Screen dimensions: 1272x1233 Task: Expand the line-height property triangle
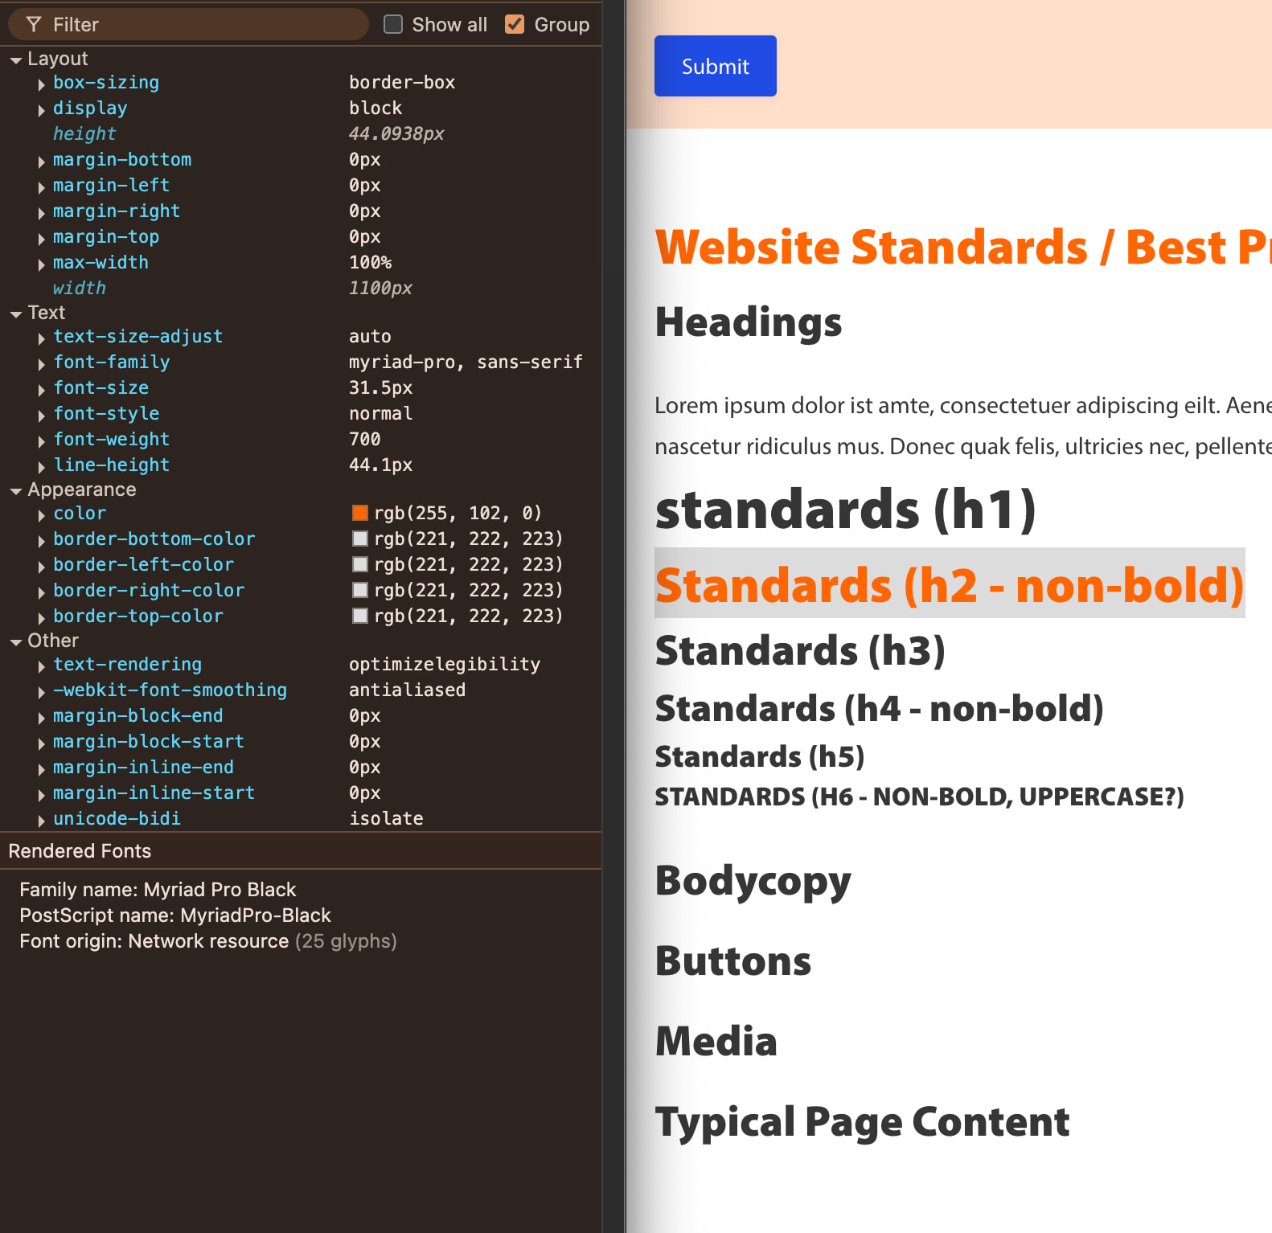(41, 466)
